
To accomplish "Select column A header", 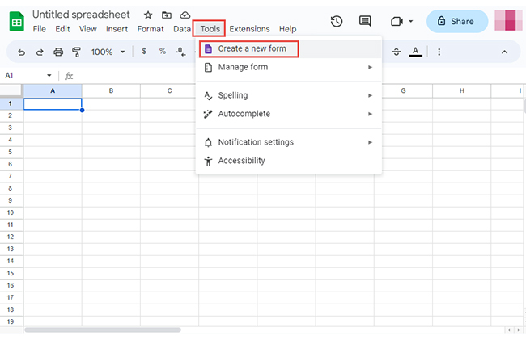I will [53, 90].
